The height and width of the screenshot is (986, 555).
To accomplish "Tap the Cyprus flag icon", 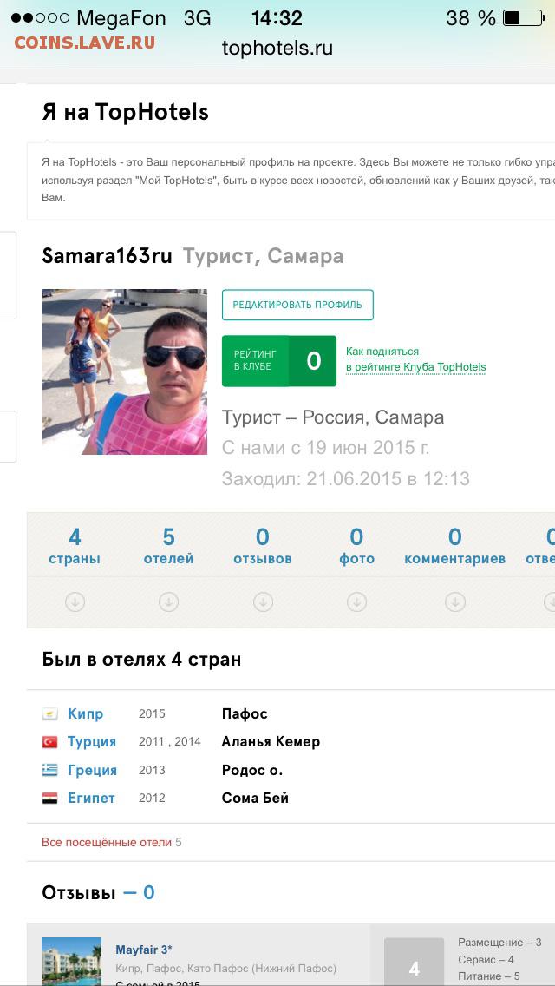I will (49, 713).
